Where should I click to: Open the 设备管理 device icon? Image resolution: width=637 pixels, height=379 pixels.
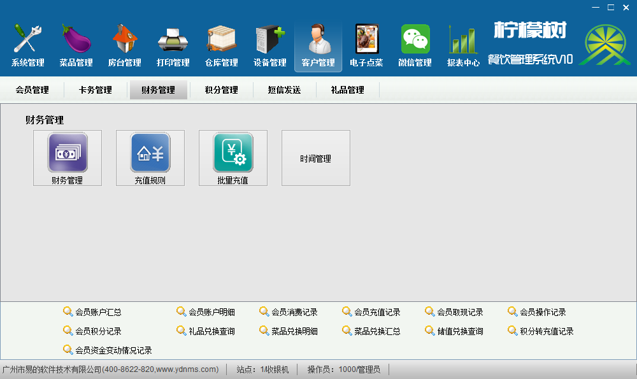[269, 39]
